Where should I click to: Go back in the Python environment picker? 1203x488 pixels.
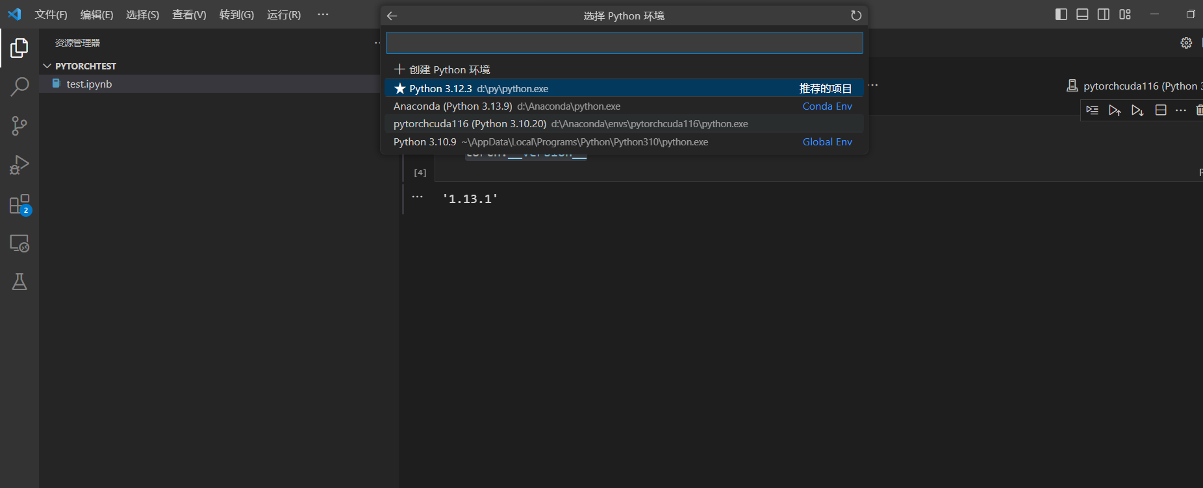tap(392, 16)
